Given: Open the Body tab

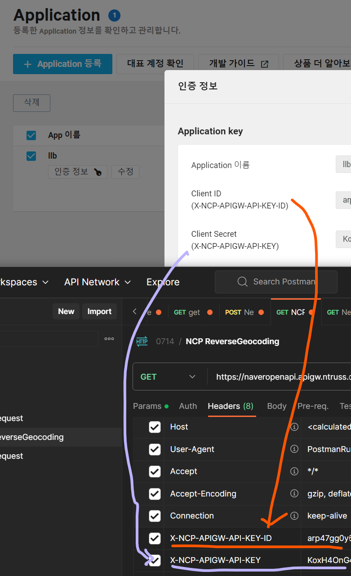Looking at the screenshot, I should (x=277, y=406).
